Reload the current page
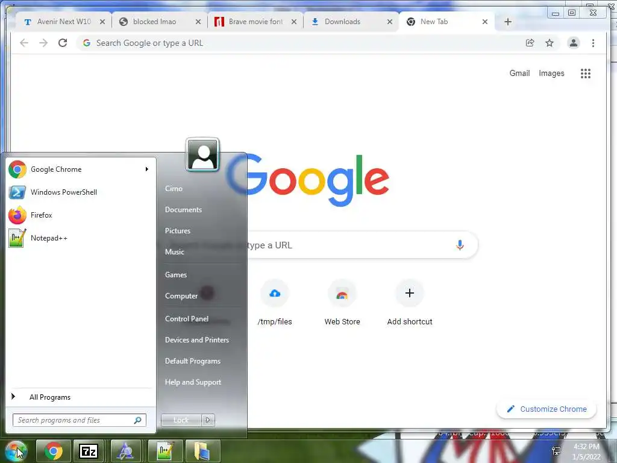Image resolution: width=617 pixels, height=463 pixels. point(63,43)
